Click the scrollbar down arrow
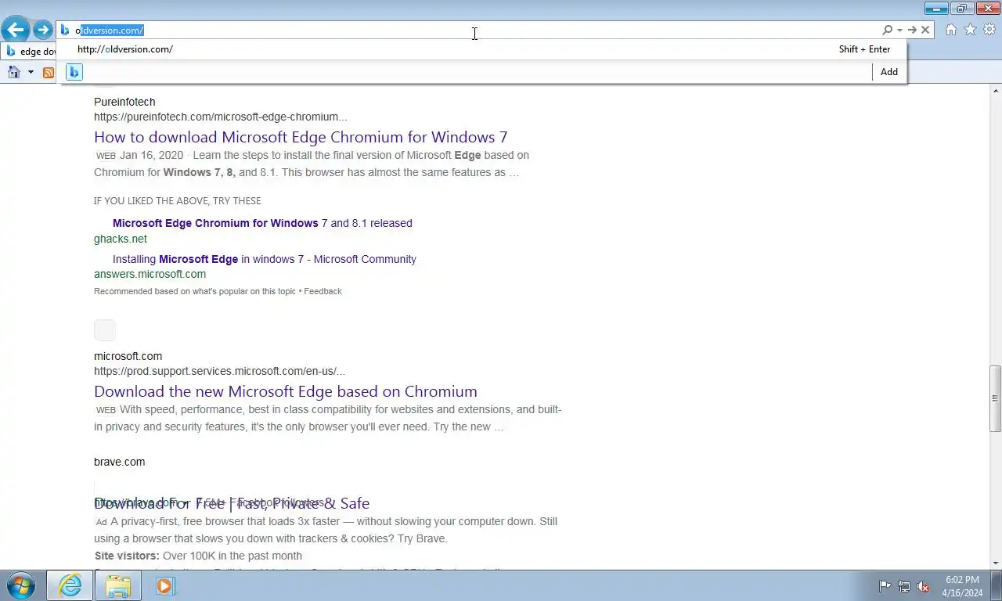 [x=995, y=563]
